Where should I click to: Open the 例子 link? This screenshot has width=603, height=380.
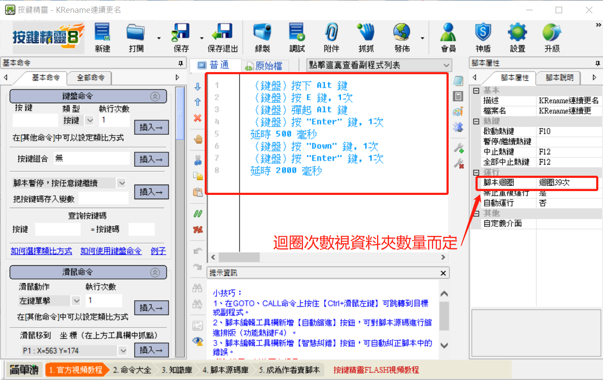click(x=158, y=251)
